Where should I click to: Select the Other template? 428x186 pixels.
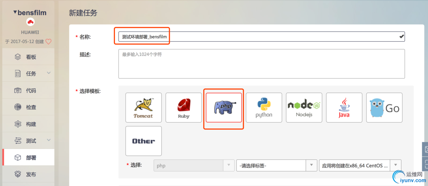pos(144,141)
